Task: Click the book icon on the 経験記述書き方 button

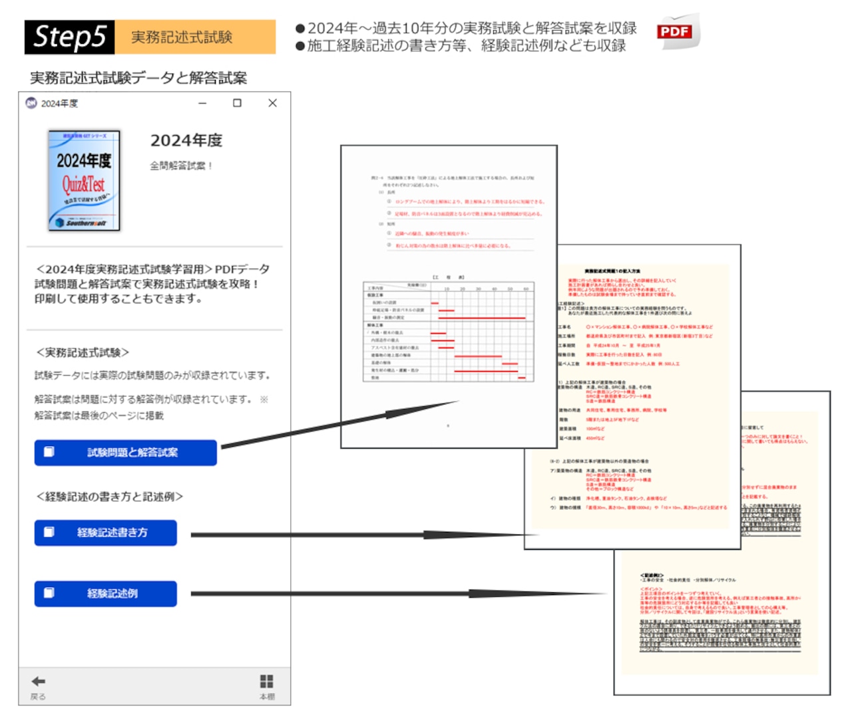Action: 49,533
